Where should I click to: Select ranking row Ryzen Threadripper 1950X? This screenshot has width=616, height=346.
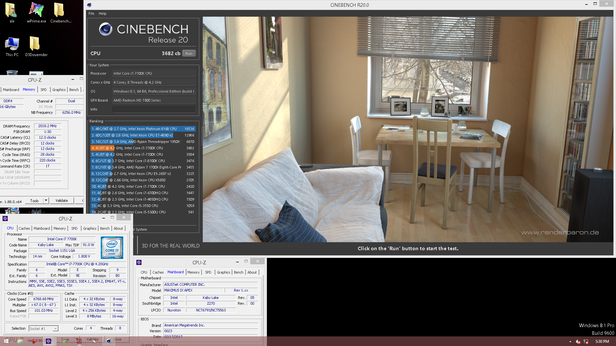point(143,142)
